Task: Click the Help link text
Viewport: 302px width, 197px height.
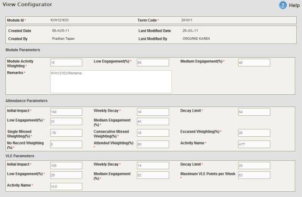Action: (294, 5)
